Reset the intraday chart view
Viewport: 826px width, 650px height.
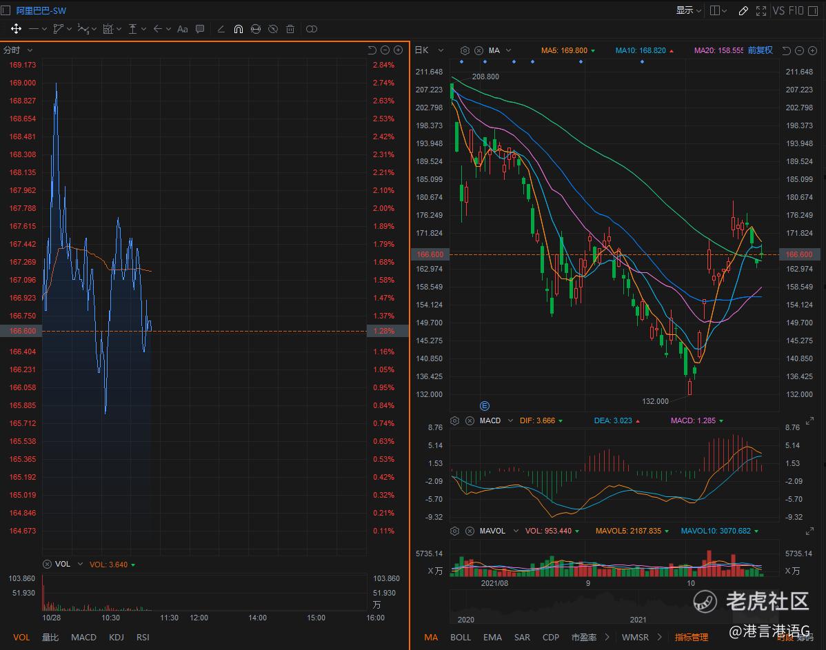[372, 50]
